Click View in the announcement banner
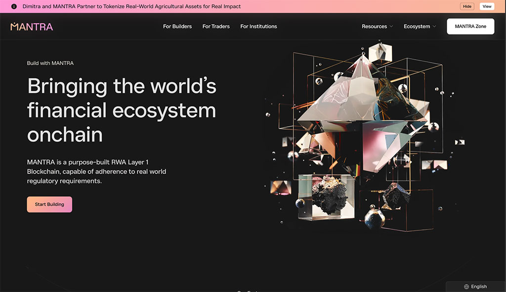The height and width of the screenshot is (292, 506). click(x=487, y=6)
